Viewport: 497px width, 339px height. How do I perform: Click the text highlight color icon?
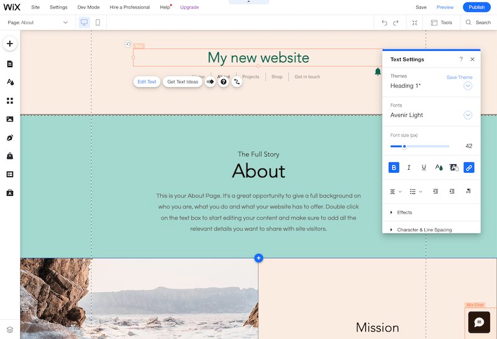click(454, 167)
